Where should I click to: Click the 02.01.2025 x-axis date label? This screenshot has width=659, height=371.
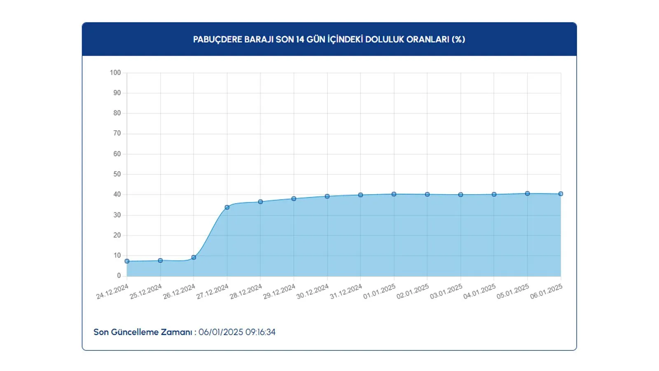(412, 292)
